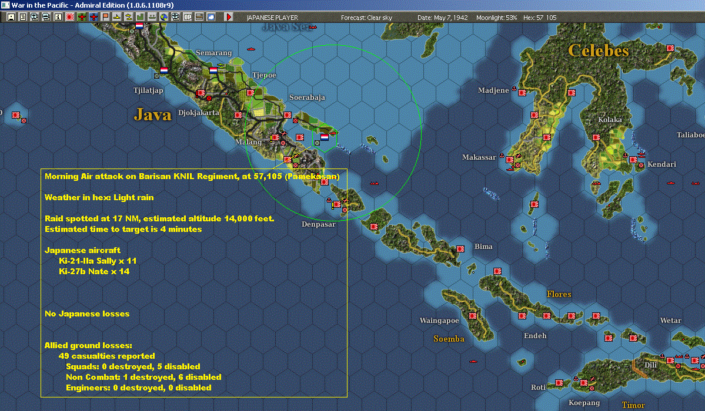Select the Japanese base marker at Waingapoe
Viewport: 705px width, 411px height.
coord(473,316)
